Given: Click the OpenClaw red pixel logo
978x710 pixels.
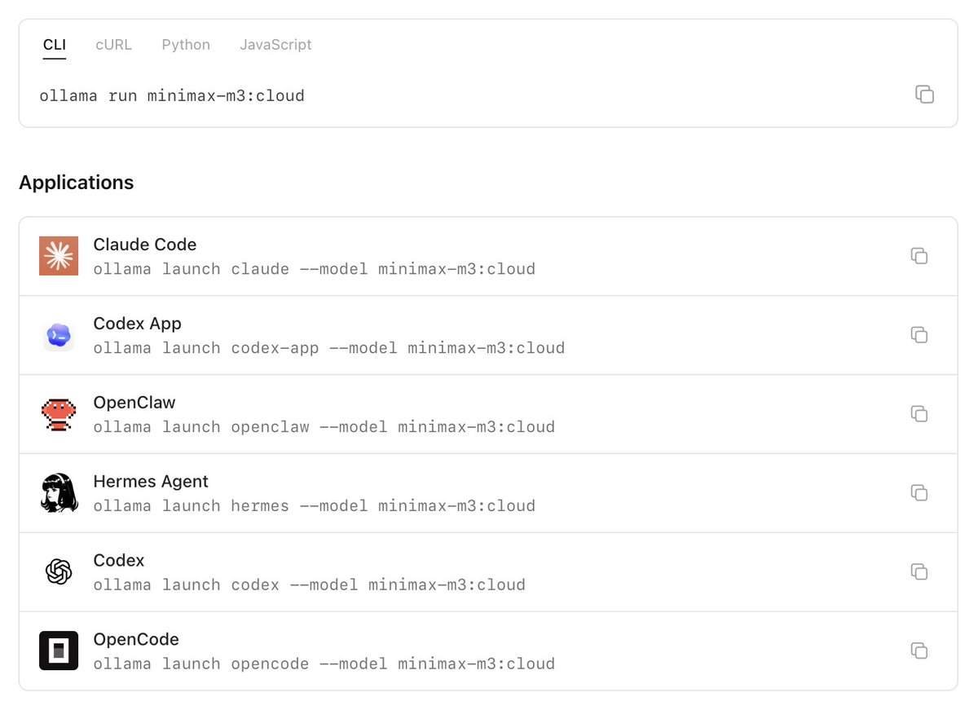Looking at the screenshot, I should coord(59,414).
